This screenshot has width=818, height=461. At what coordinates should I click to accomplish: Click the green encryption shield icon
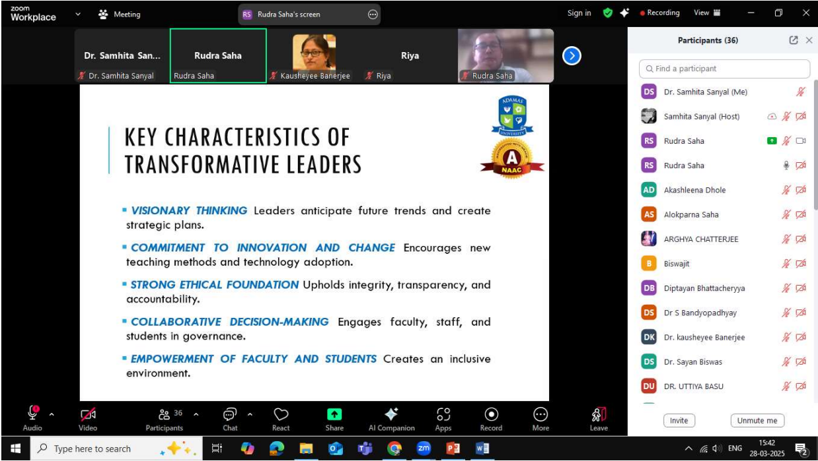click(608, 13)
